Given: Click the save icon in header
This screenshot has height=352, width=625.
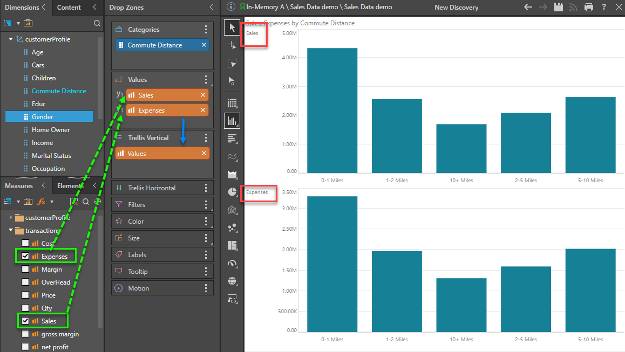Looking at the screenshot, I should (x=559, y=7).
